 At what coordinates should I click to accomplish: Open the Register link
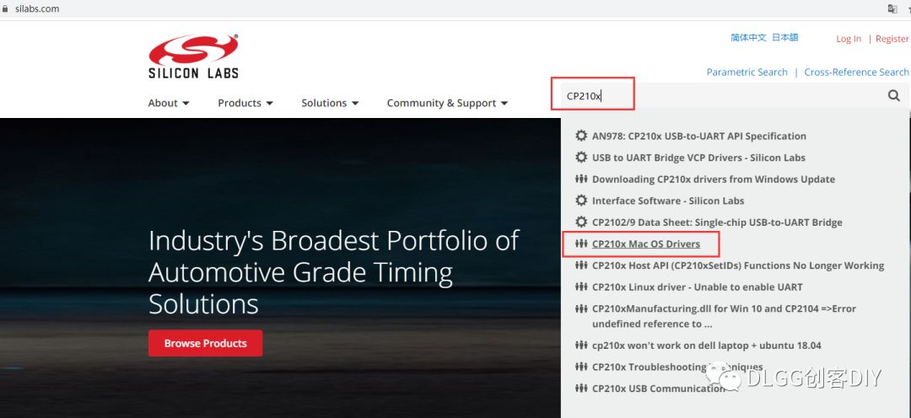tap(892, 39)
